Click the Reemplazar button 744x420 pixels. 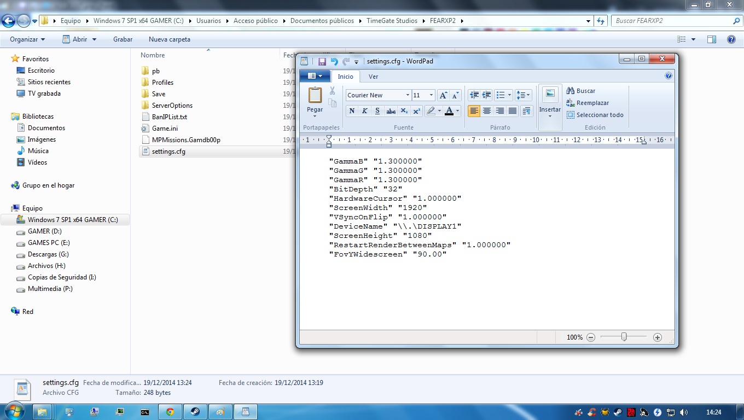(x=588, y=103)
